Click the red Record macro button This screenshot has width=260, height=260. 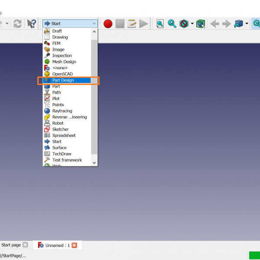click(108, 23)
